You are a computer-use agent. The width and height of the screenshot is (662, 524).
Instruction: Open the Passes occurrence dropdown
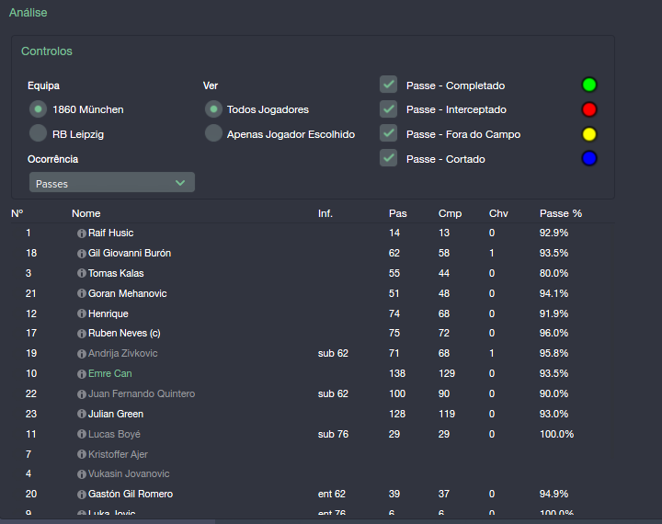point(112,182)
